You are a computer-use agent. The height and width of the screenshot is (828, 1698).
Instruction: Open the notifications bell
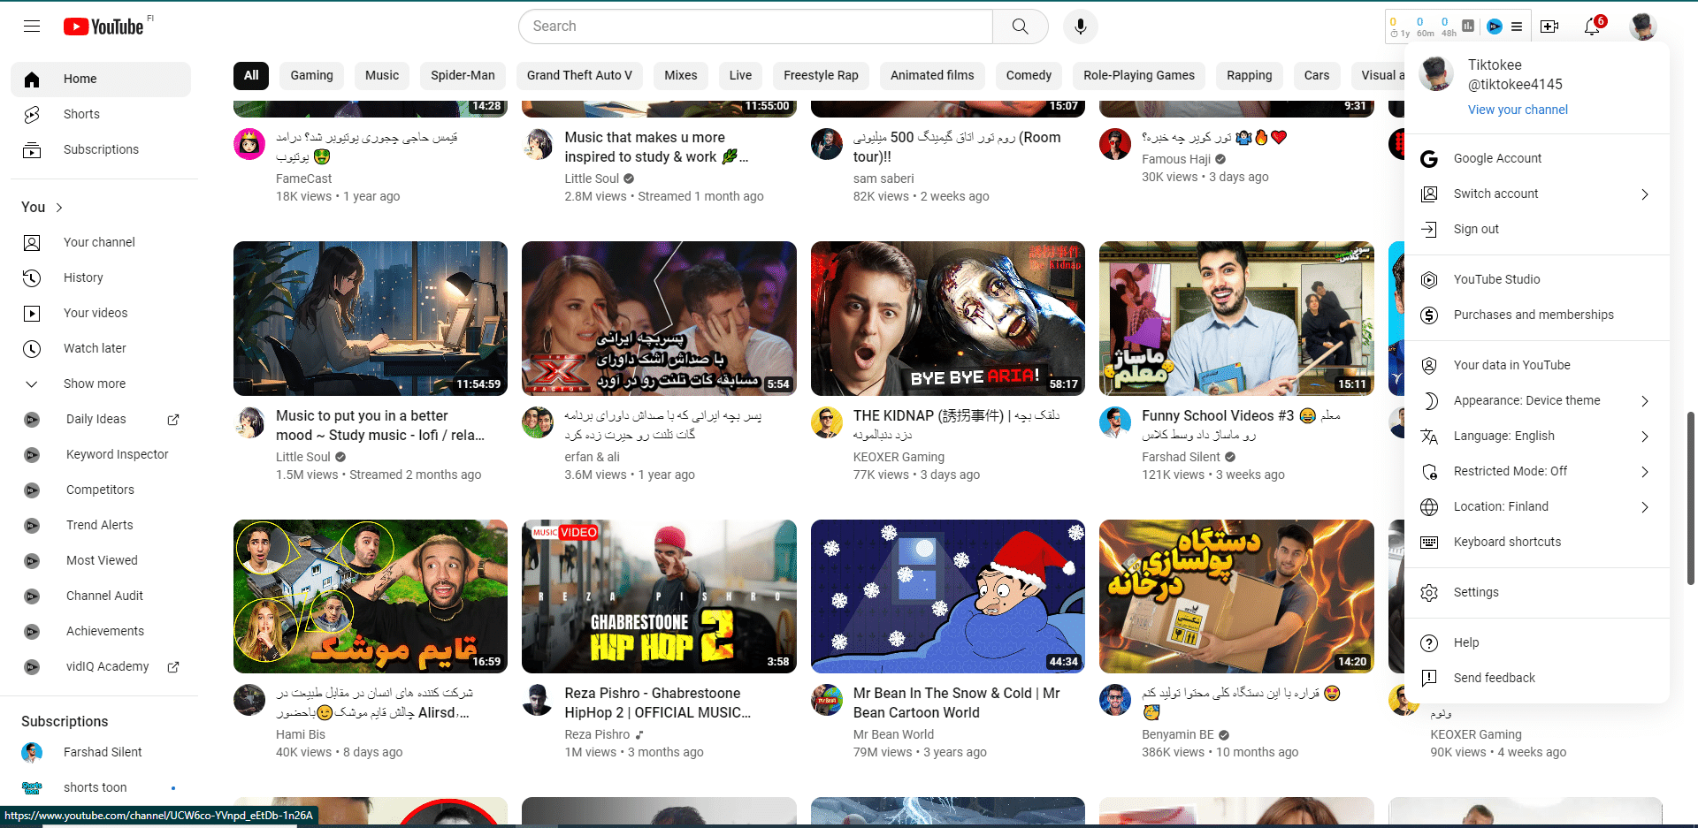[1592, 27]
